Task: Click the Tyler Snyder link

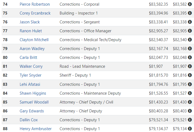Action: click(x=30, y=75)
